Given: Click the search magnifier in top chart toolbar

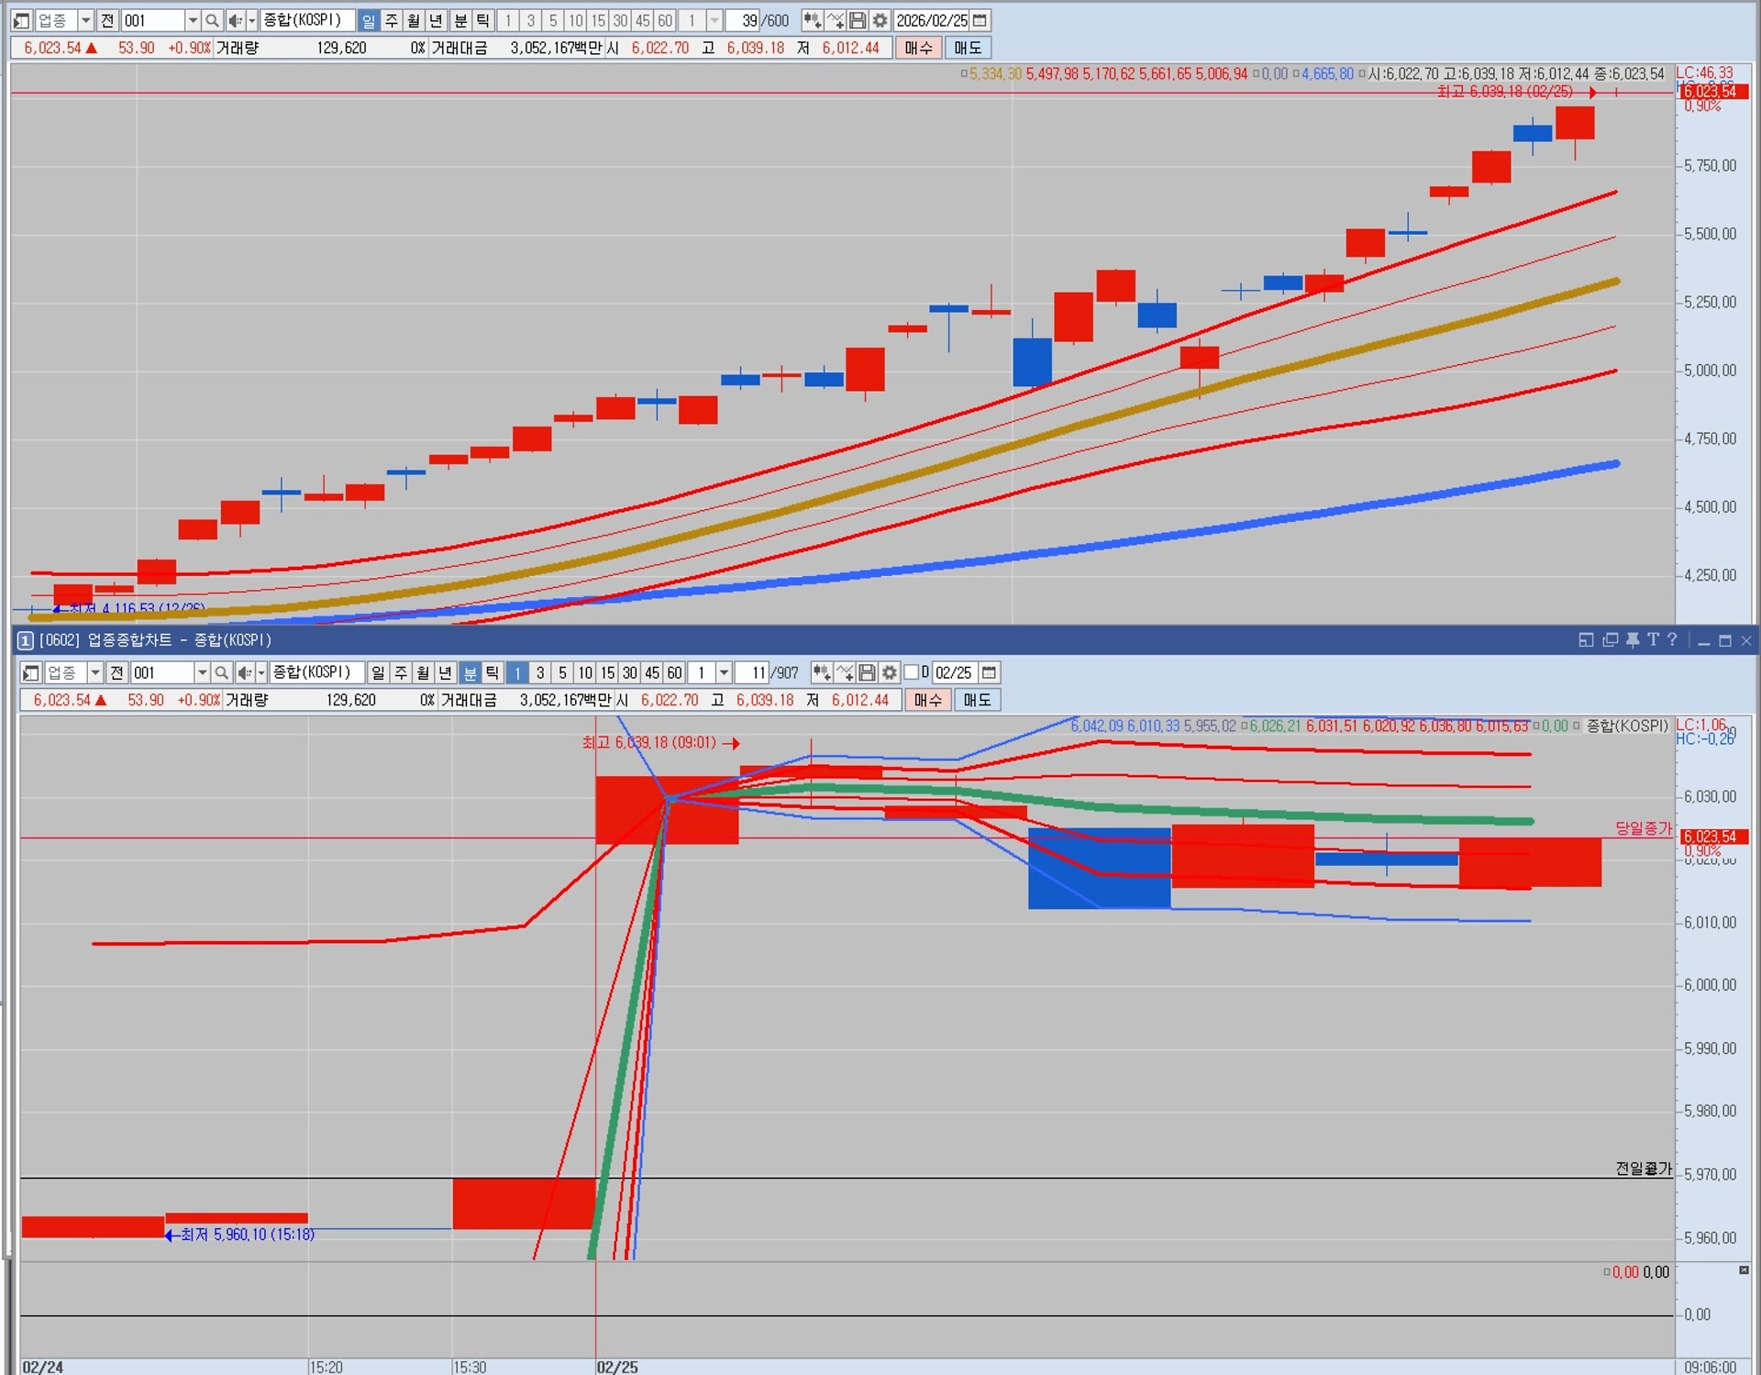Looking at the screenshot, I should [x=212, y=20].
